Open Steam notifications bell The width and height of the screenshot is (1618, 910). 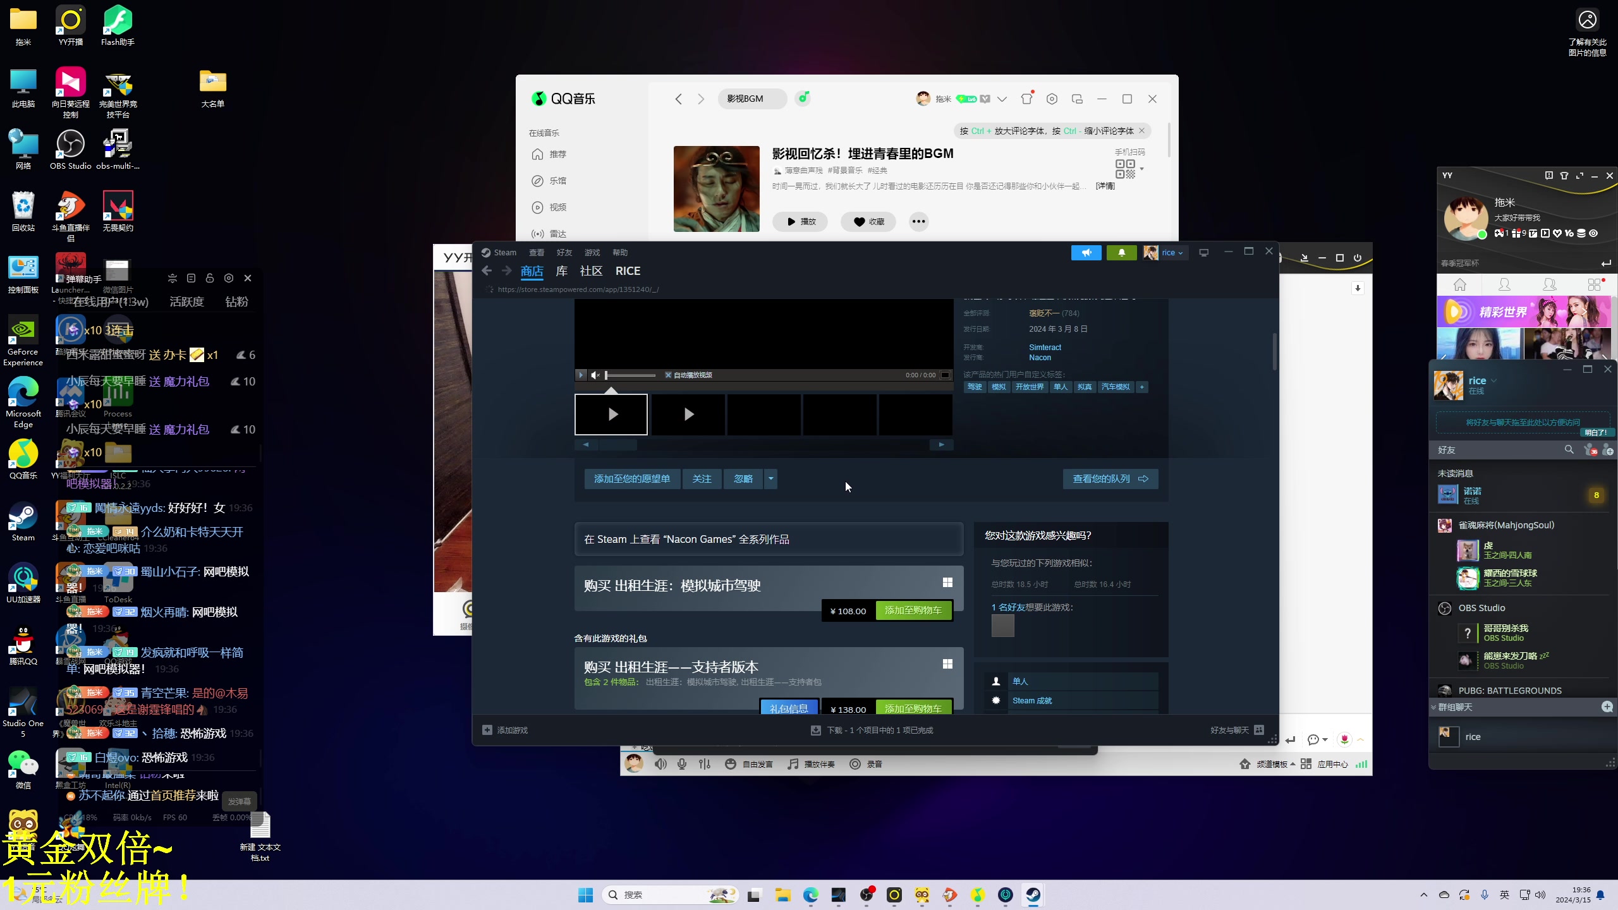click(x=1122, y=253)
